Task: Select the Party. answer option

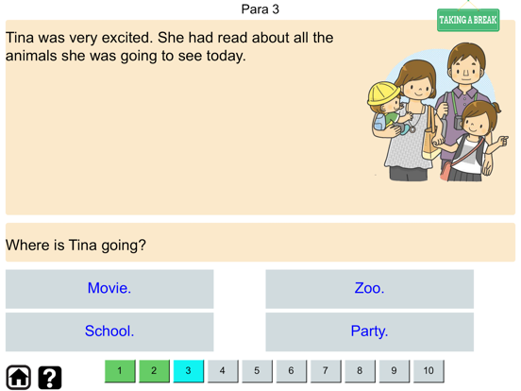Action: click(369, 331)
